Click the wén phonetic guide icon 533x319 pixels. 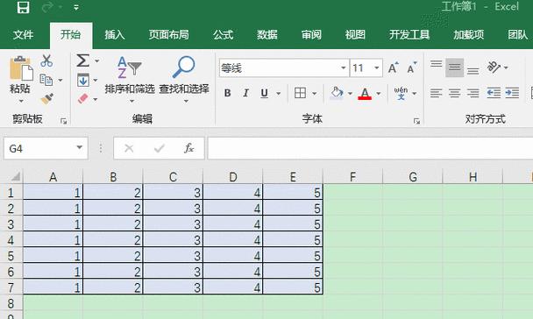click(402, 94)
